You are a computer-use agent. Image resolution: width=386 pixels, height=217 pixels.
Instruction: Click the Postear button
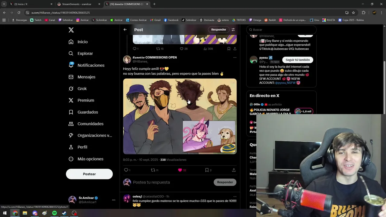tap(89, 174)
